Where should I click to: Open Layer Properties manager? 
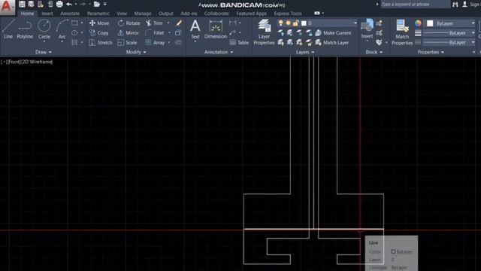coord(264,32)
